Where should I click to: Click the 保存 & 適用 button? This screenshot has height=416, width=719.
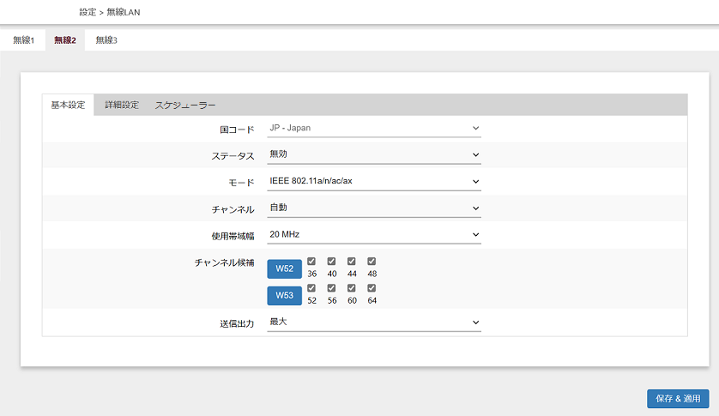click(x=678, y=399)
